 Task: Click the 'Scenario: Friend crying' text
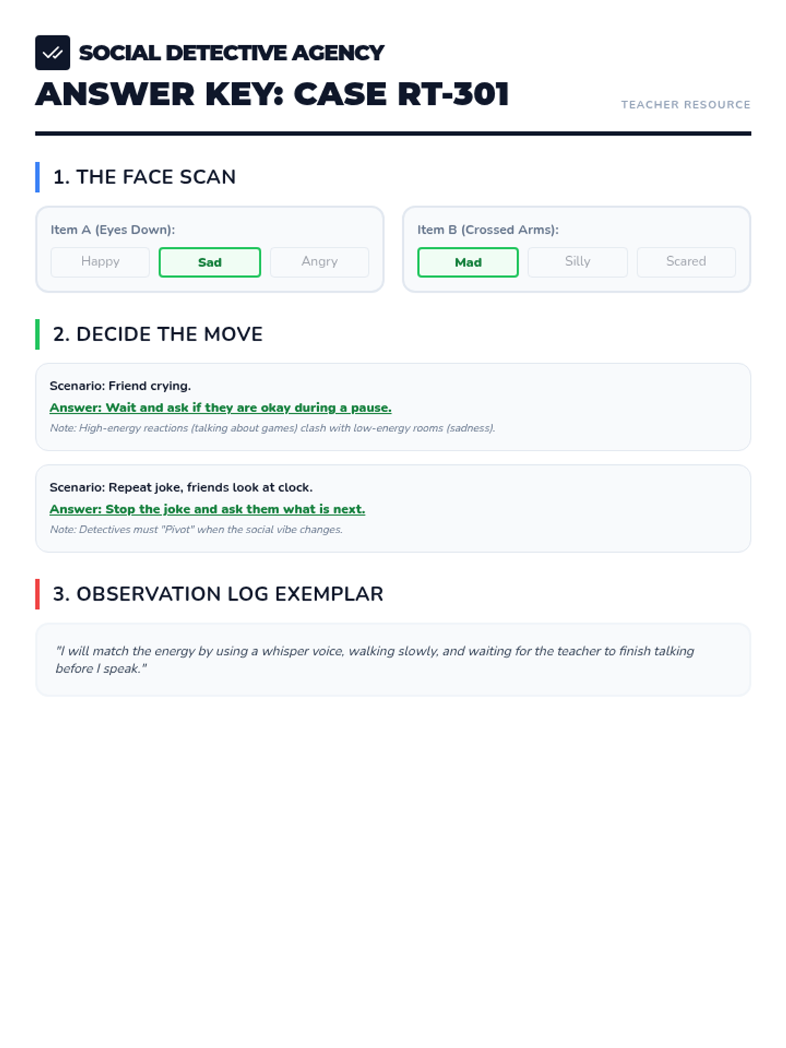pos(121,386)
